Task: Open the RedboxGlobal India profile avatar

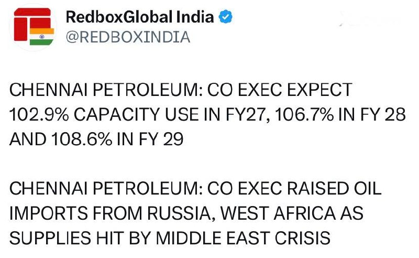Action: 33,27
